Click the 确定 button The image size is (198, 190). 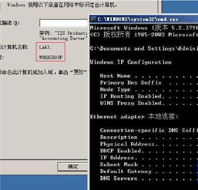73,167
